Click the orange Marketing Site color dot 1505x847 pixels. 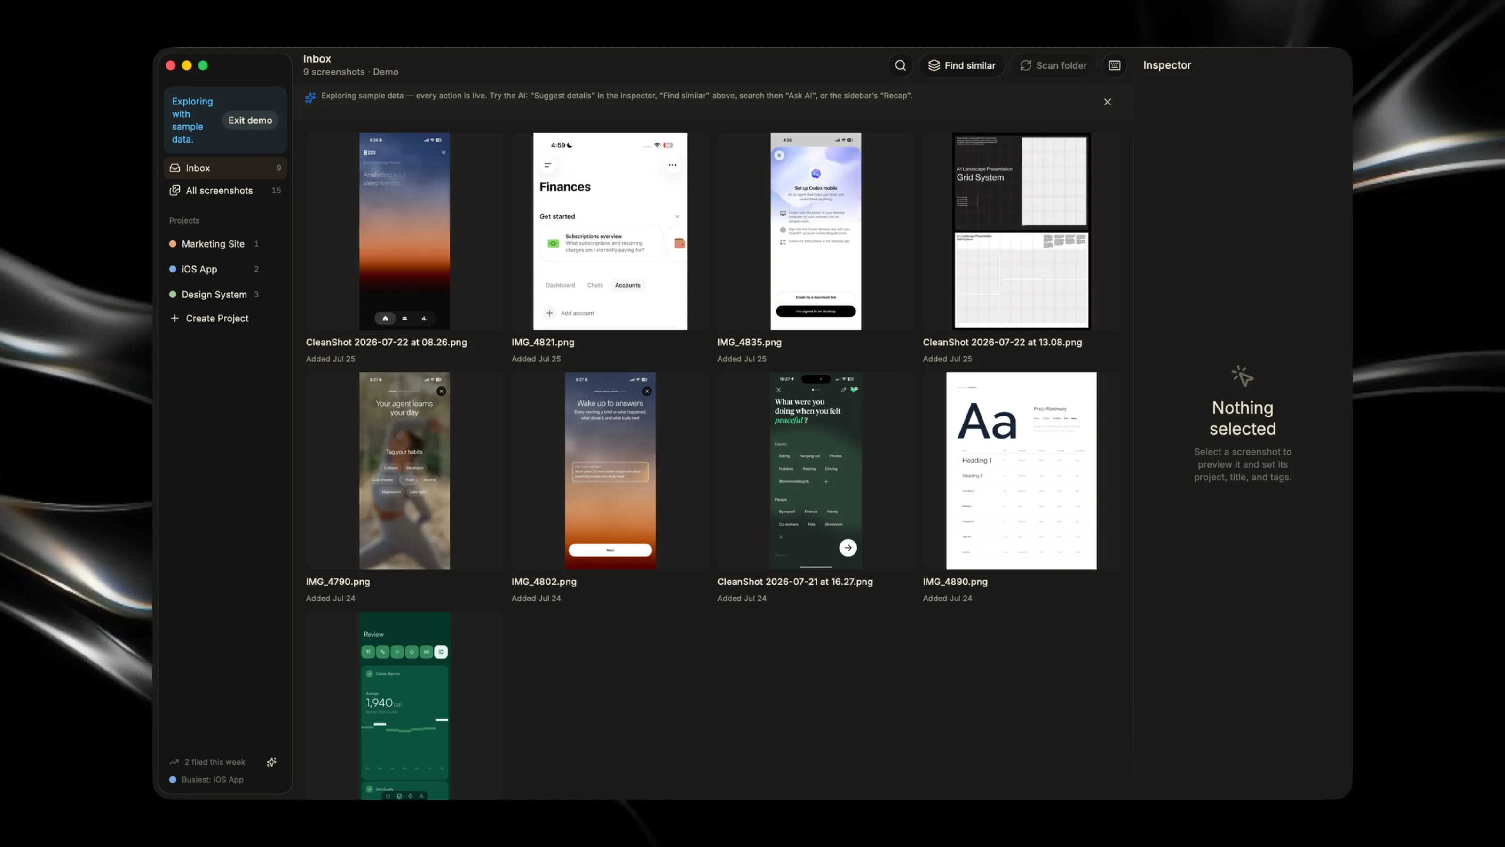click(x=172, y=244)
